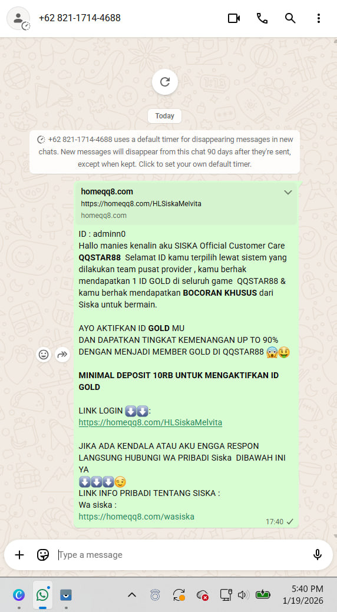This screenshot has width=337, height=612.
Task: Open the homeqq8.com link preview card
Action: (x=186, y=203)
